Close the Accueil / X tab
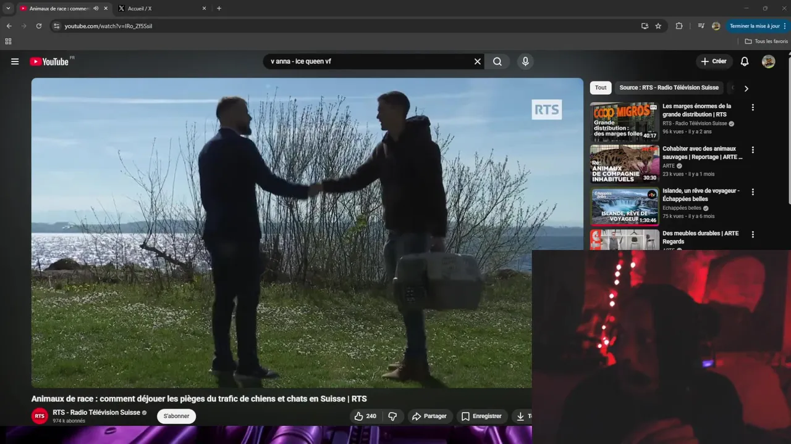The width and height of the screenshot is (791, 444). click(x=204, y=9)
